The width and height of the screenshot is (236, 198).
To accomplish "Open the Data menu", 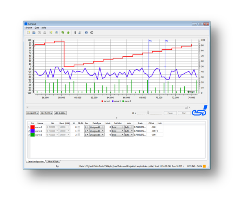I will click(x=37, y=28).
